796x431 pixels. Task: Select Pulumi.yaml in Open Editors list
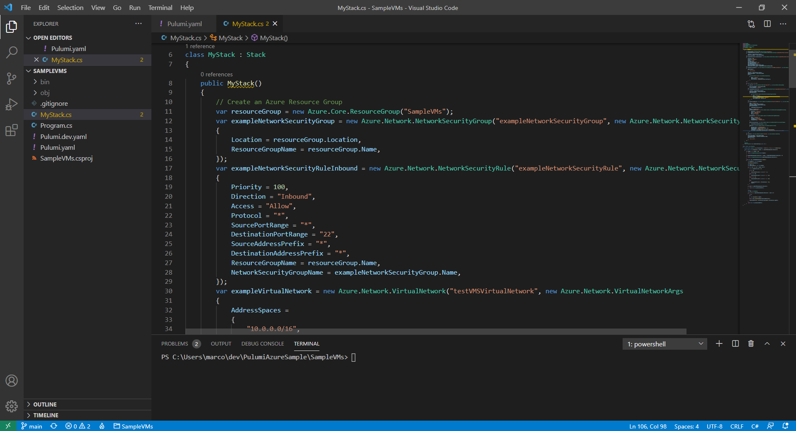pos(88,49)
